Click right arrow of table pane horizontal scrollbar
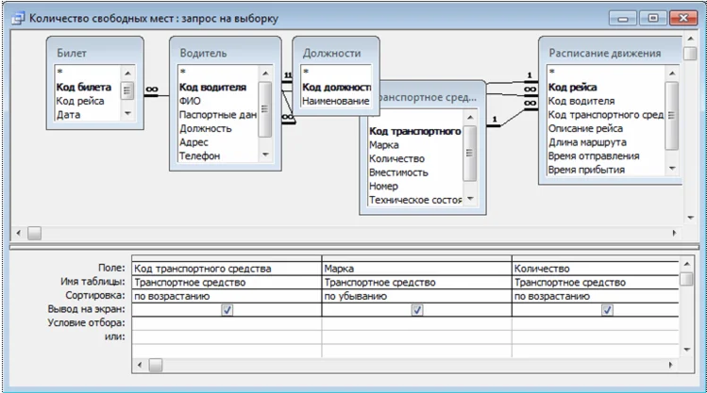 tap(672, 232)
